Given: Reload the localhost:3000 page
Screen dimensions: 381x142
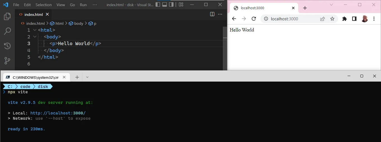Looking at the screenshot, I should pos(254,19).
